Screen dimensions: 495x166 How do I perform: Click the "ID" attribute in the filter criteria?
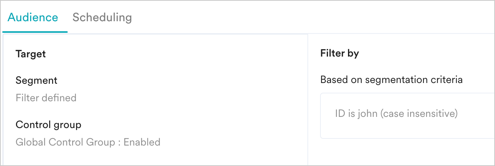pyautogui.click(x=340, y=114)
